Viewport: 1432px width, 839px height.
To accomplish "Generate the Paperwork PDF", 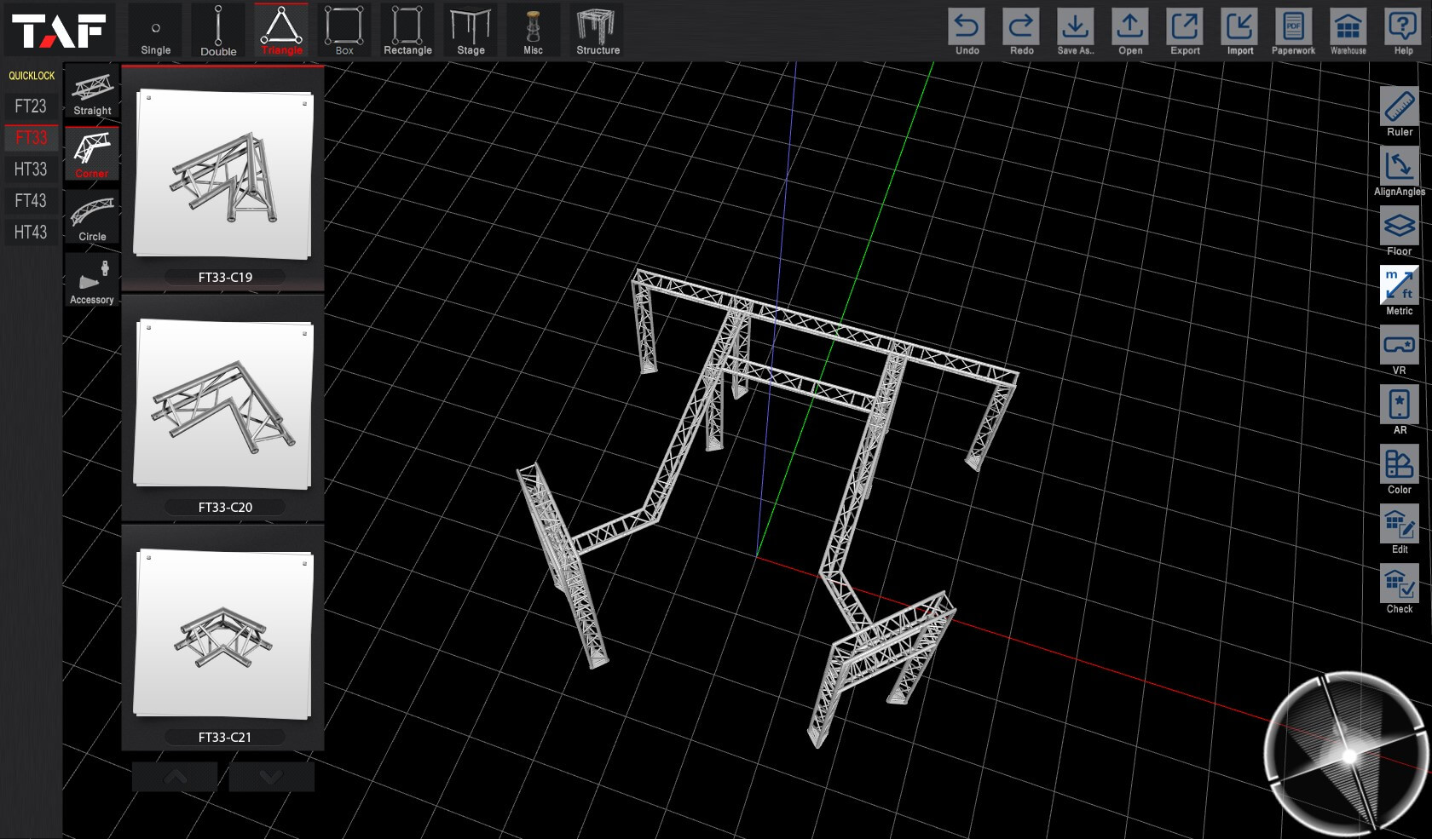I will click(1293, 32).
